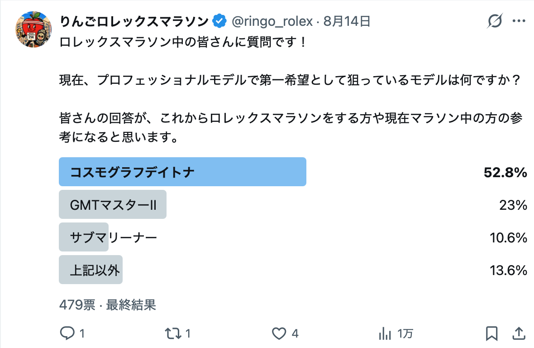534x348 pixels.
Task: Click the 479票 最終結果 vote count
Action: [108, 304]
